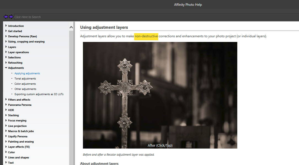Select Liquify Persona topic

(18, 136)
